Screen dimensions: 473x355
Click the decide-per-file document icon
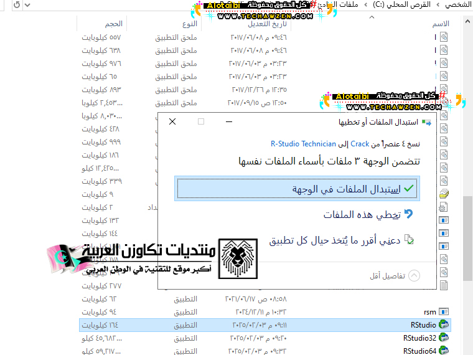(409, 240)
